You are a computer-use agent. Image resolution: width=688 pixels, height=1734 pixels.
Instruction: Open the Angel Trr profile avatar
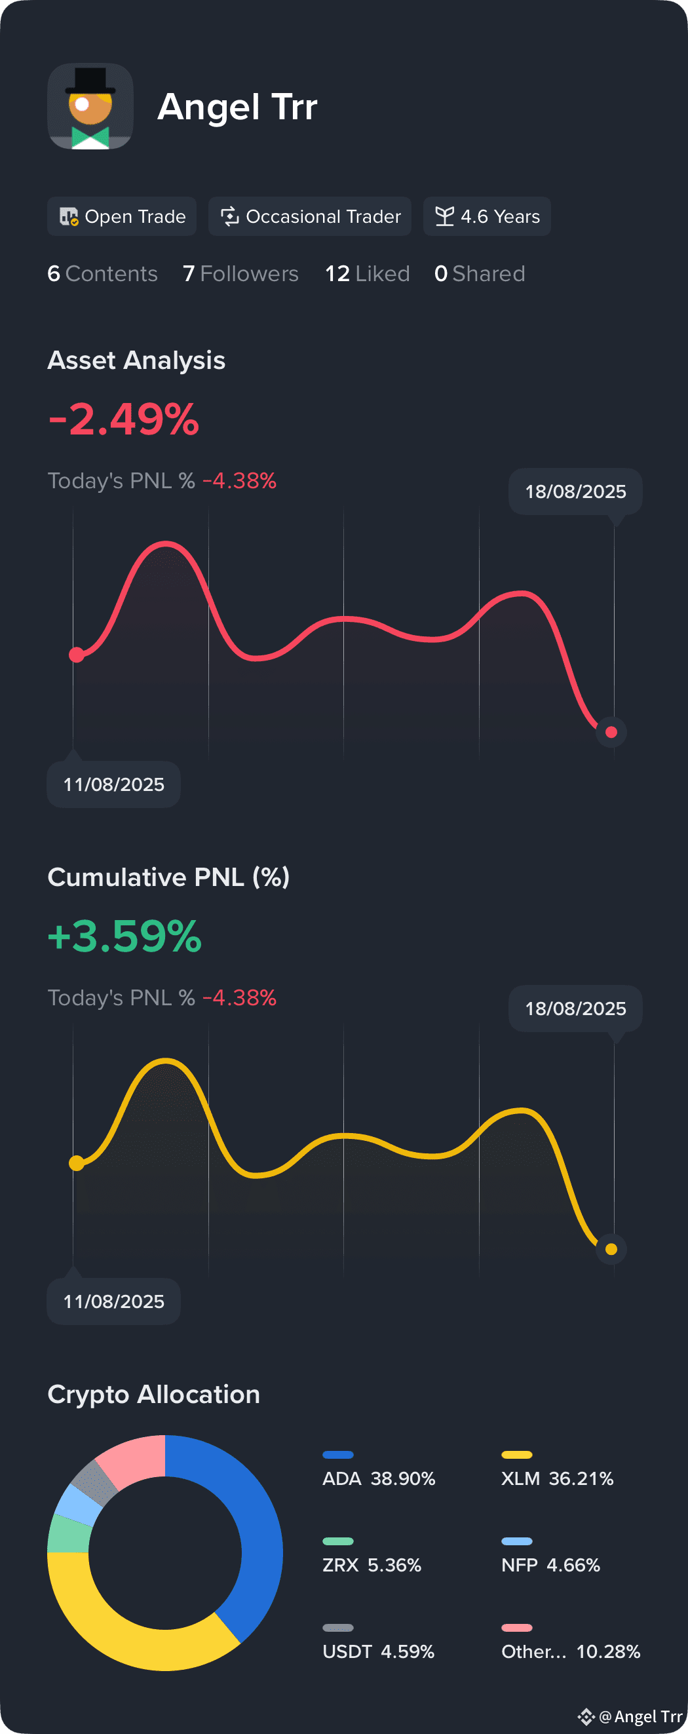(x=90, y=106)
